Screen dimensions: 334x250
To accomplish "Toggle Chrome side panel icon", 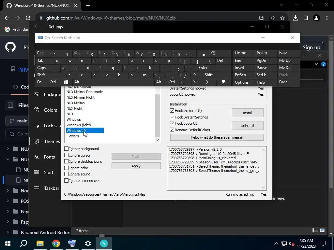I will coord(306,18).
